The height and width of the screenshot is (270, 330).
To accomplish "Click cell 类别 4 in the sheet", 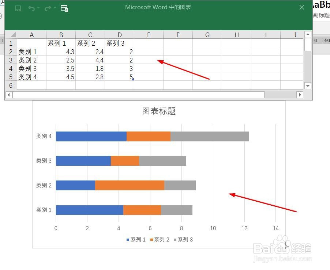I will click(x=31, y=77).
